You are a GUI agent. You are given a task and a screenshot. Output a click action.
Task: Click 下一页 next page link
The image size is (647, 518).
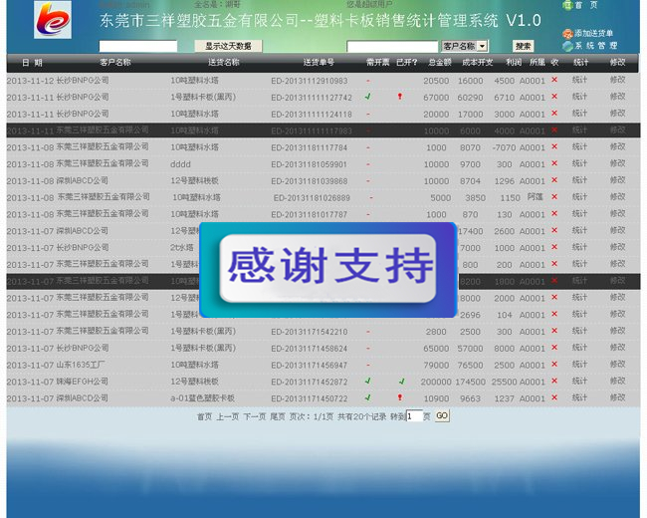click(255, 416)
